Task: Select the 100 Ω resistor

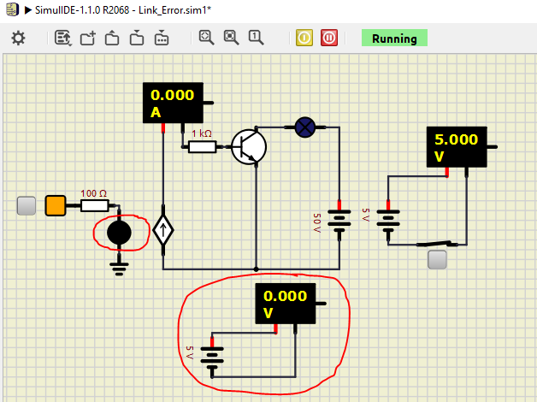Action: tap(94, 205)
